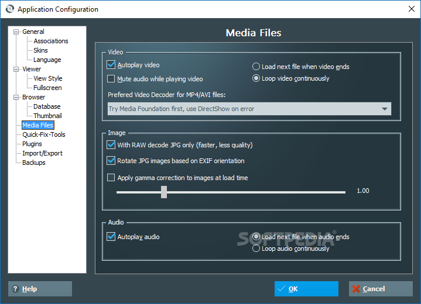Open the Viewer settings page
The image size is (421, 304).
coord(32,69)
